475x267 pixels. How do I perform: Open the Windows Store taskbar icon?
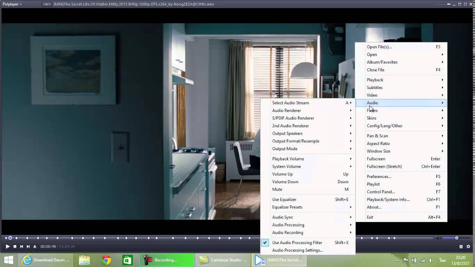(128, 260)
